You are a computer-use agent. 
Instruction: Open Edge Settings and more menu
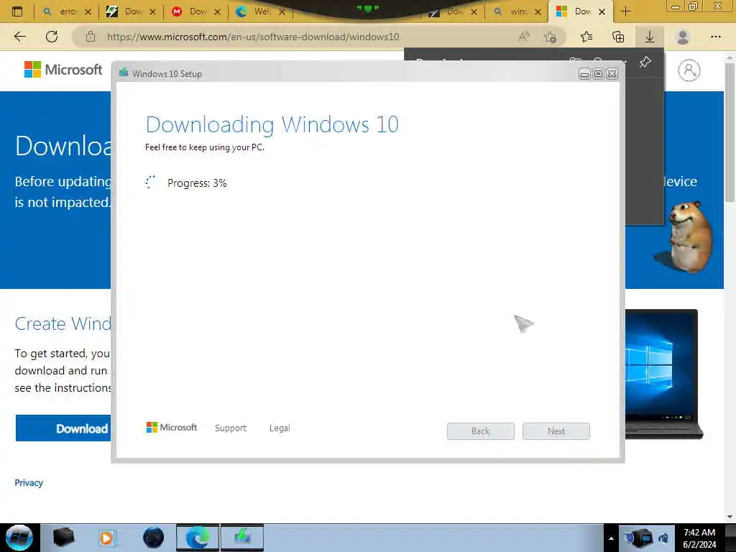click(715, 37)
